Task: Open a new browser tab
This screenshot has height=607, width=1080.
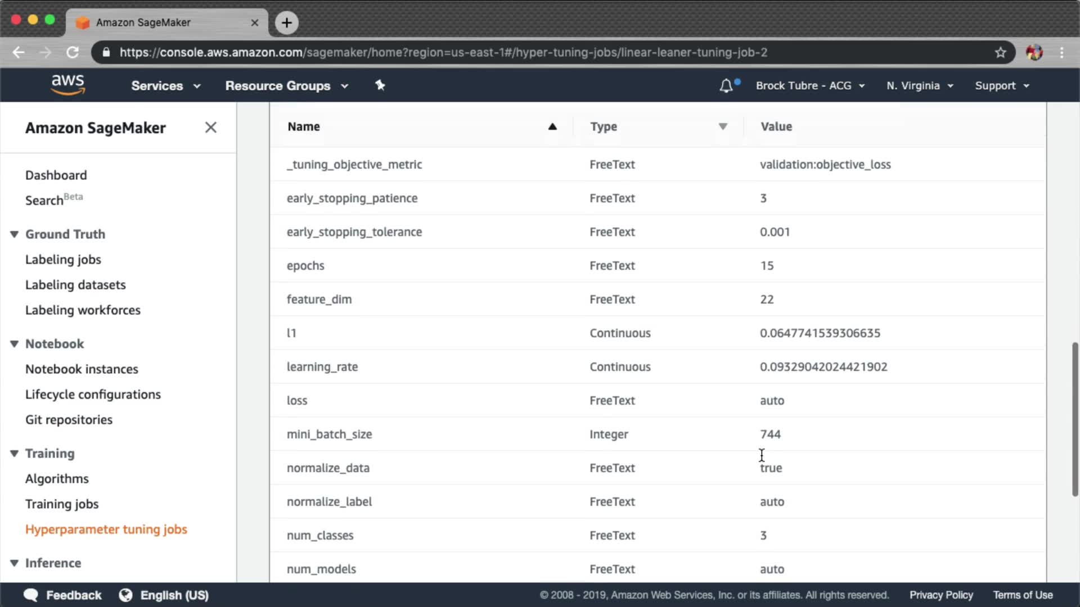Action: coord(287,22)
